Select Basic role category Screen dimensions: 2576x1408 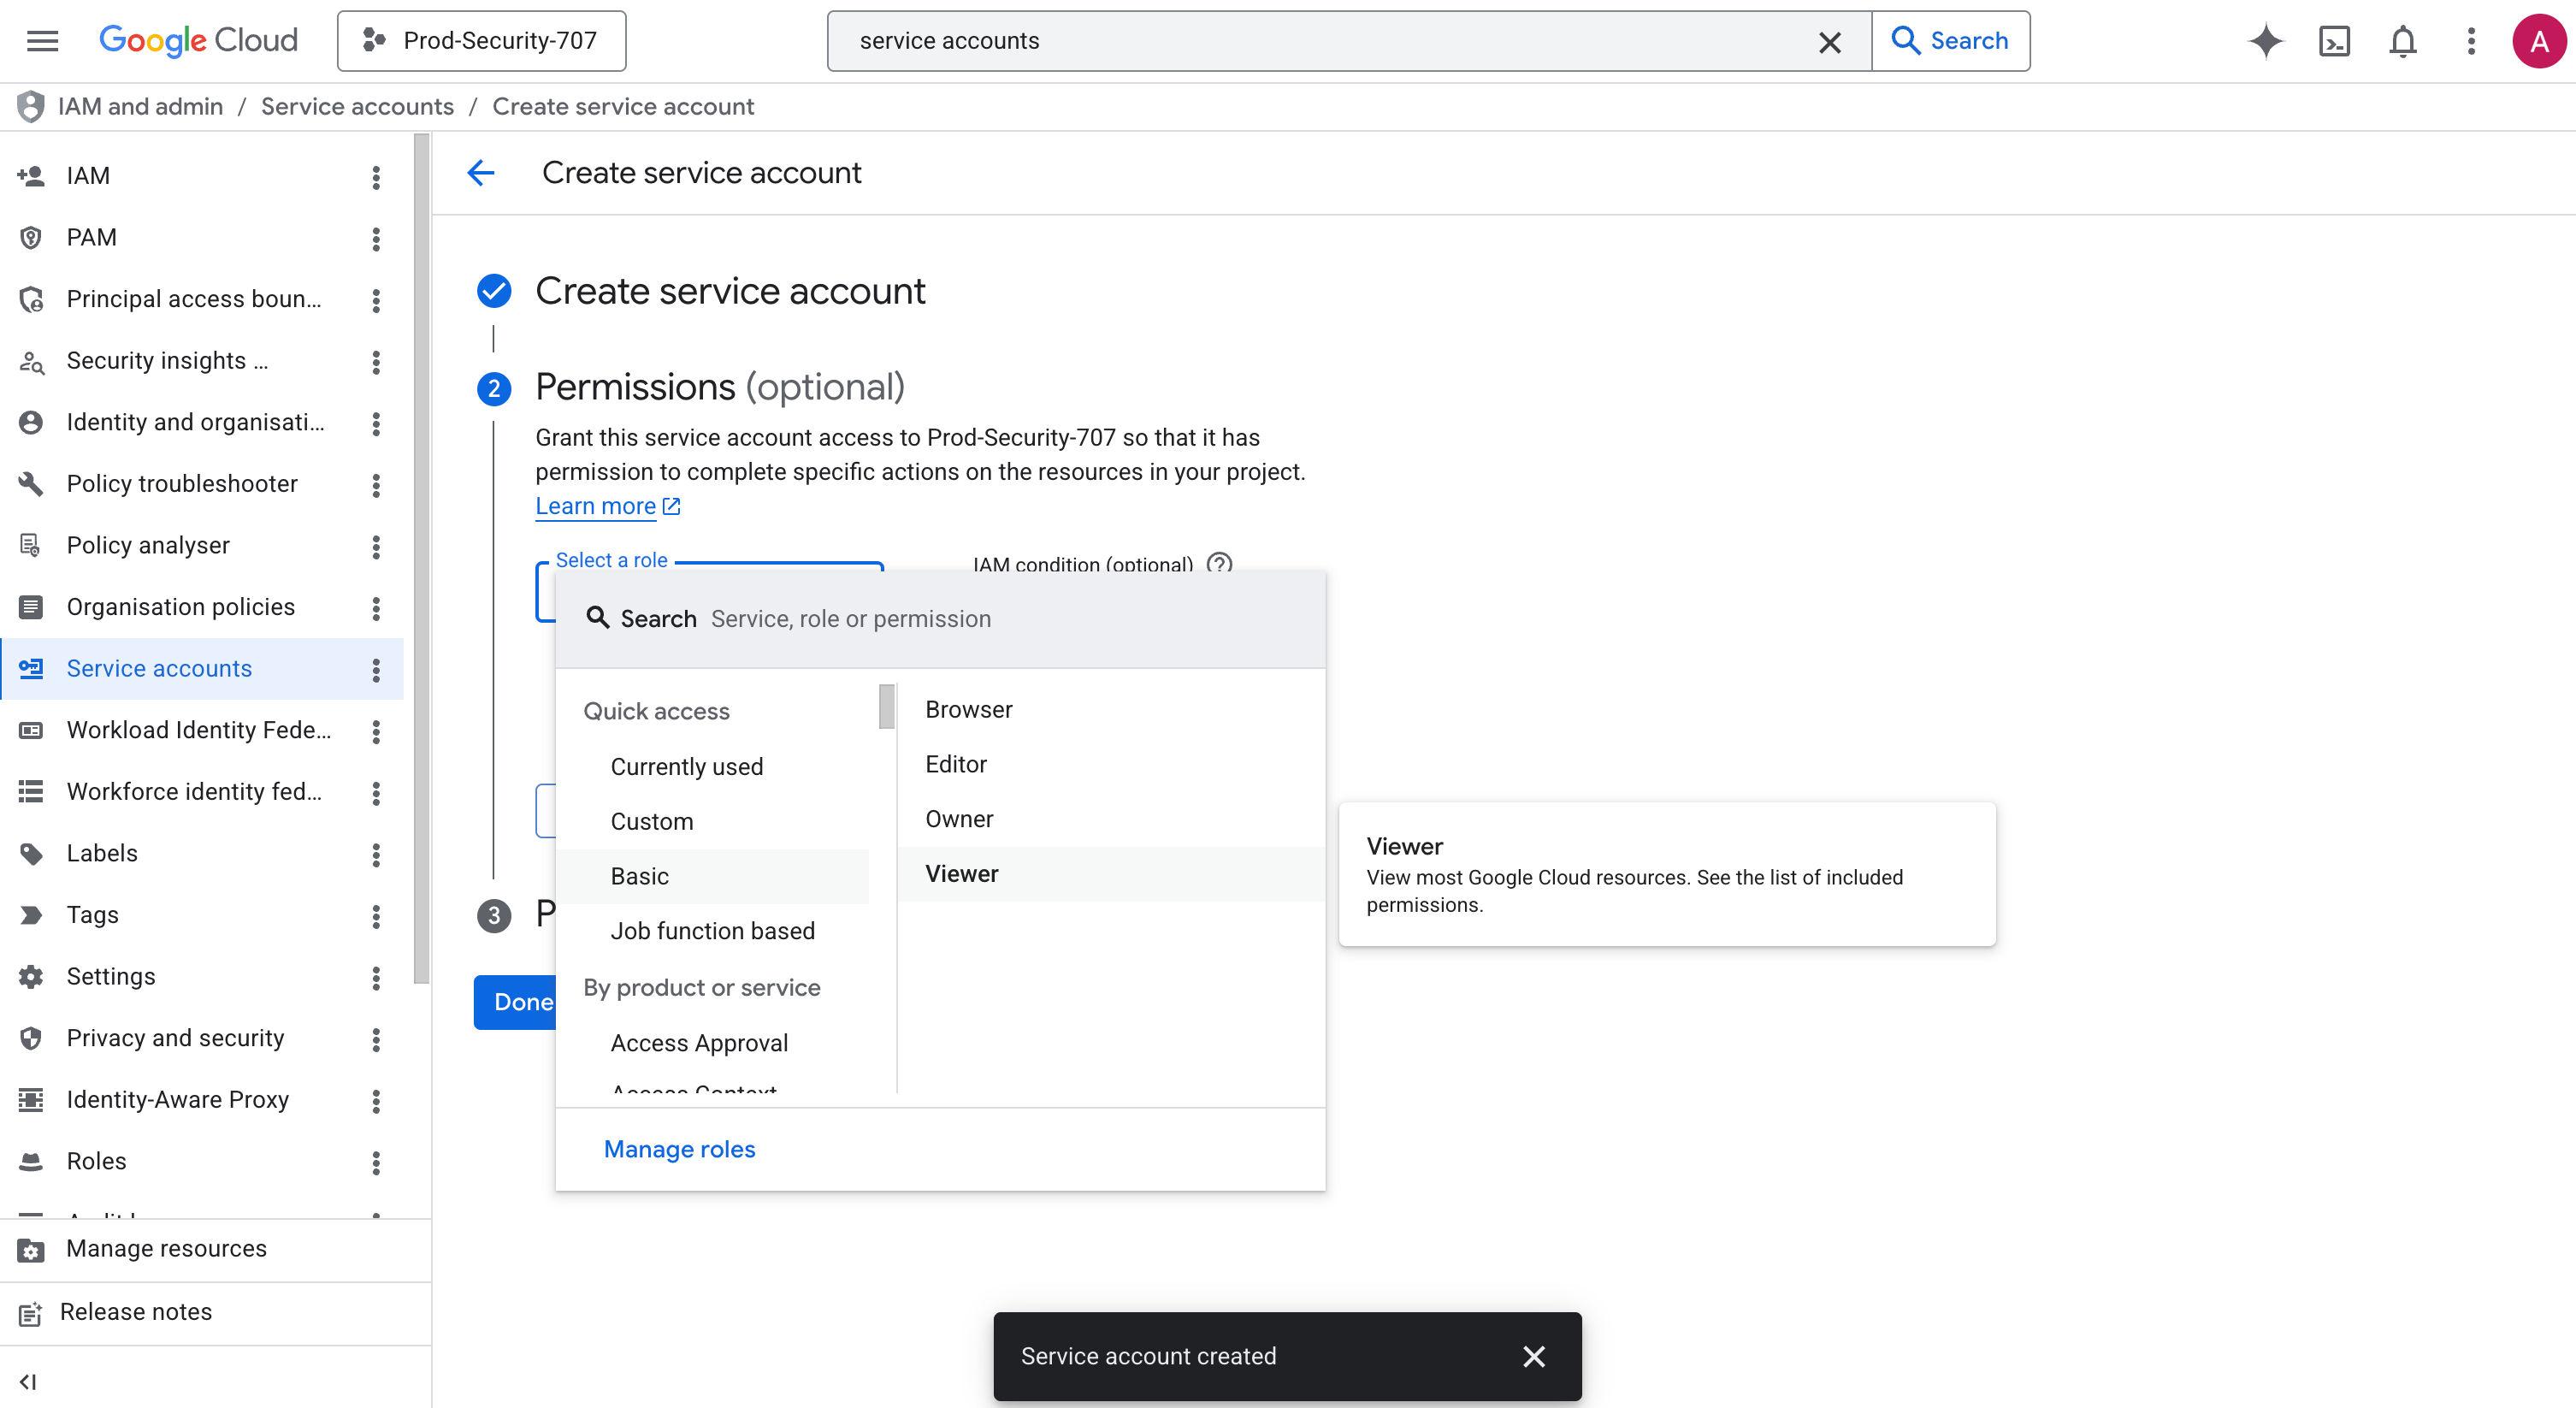click(712, 877)
